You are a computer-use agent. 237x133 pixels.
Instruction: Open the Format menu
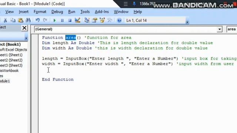(40, 12)
